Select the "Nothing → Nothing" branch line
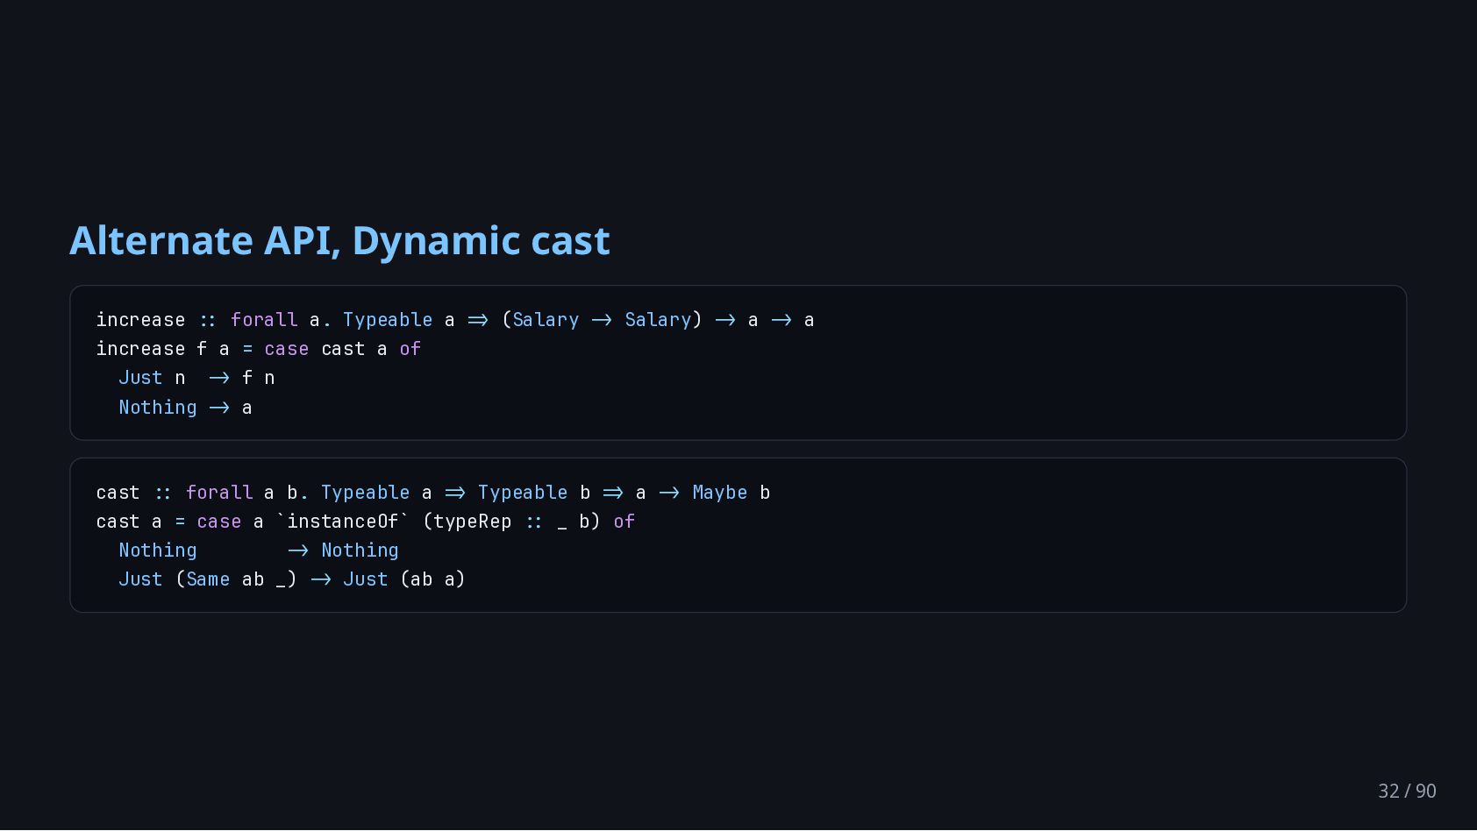Image resolution: width=1477 pixels, height=831 pixels. 259,550
